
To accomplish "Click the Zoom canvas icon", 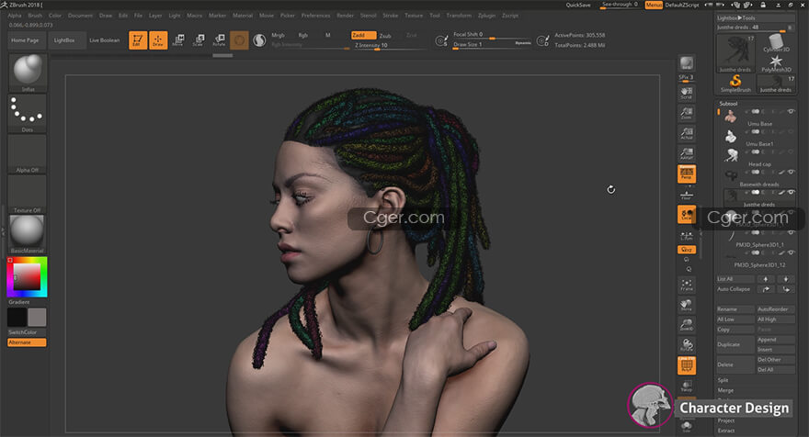I will pos(687,113).
